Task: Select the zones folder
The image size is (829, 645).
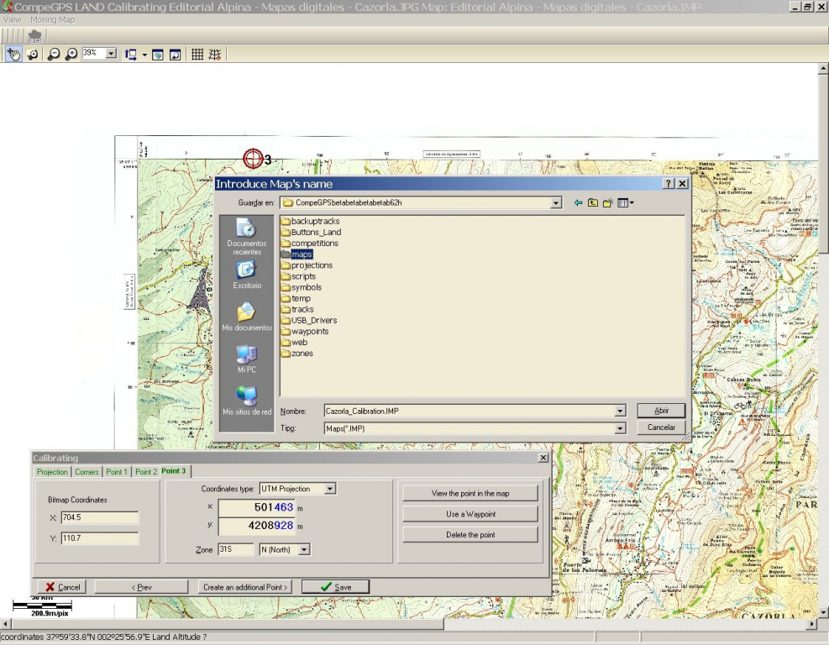Action: 297,354
